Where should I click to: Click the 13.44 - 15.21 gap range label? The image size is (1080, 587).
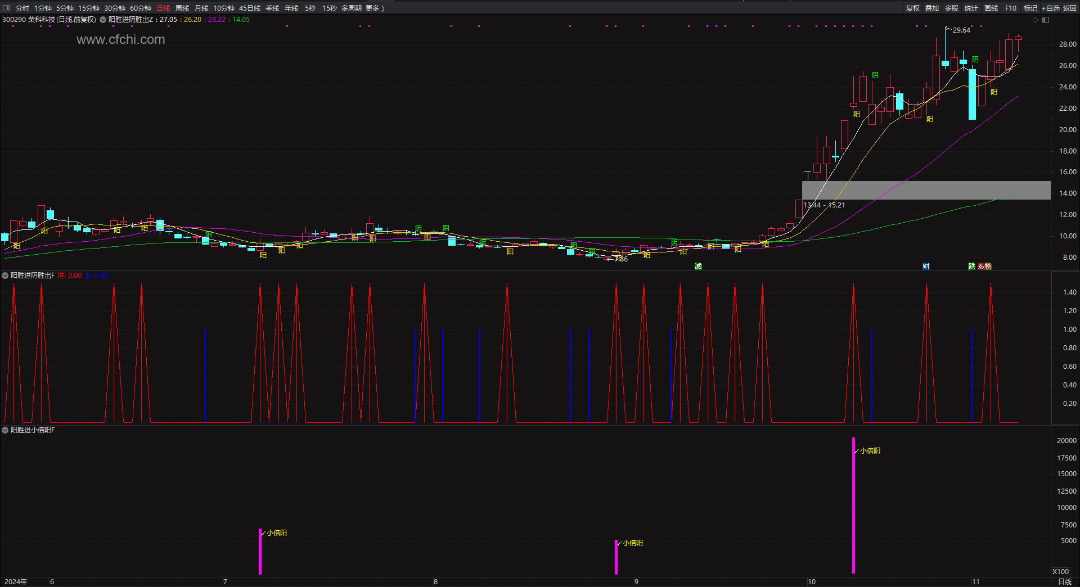point(824,205)
